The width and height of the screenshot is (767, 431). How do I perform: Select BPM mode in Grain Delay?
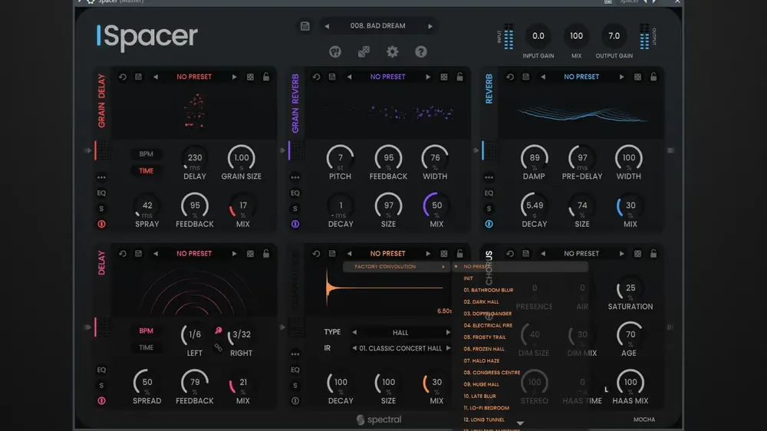click(146, 153)
